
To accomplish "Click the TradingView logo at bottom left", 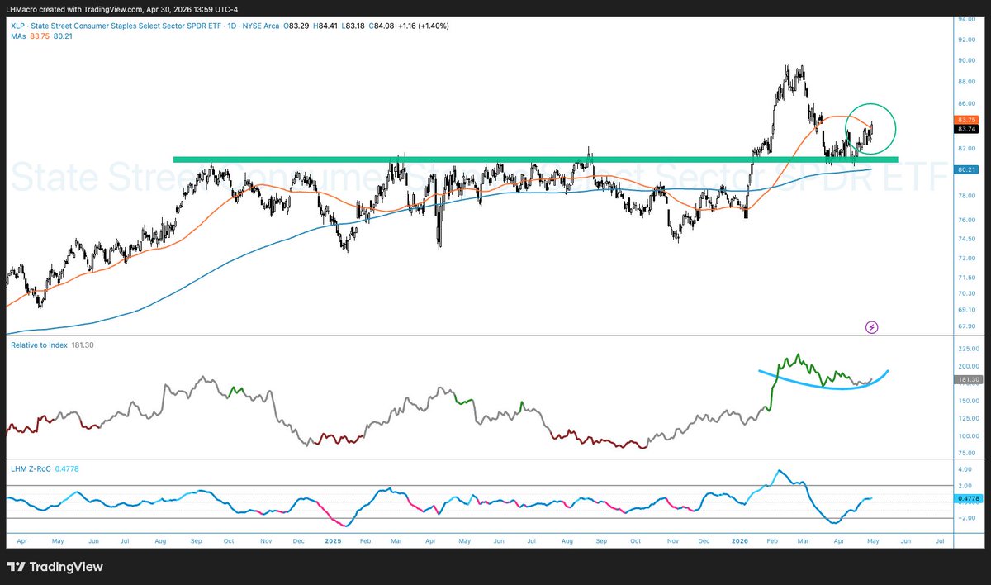I will pos(55,567).
